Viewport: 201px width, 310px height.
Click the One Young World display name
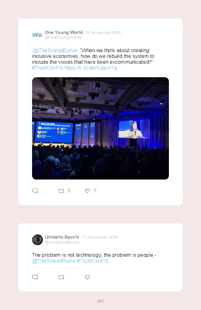tap(63, 32)
